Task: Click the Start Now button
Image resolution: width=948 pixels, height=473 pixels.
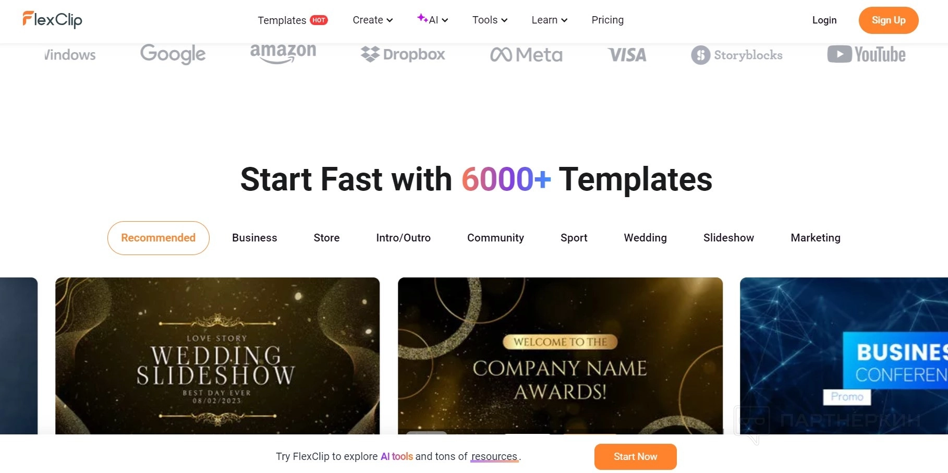Action: (635, 457)
